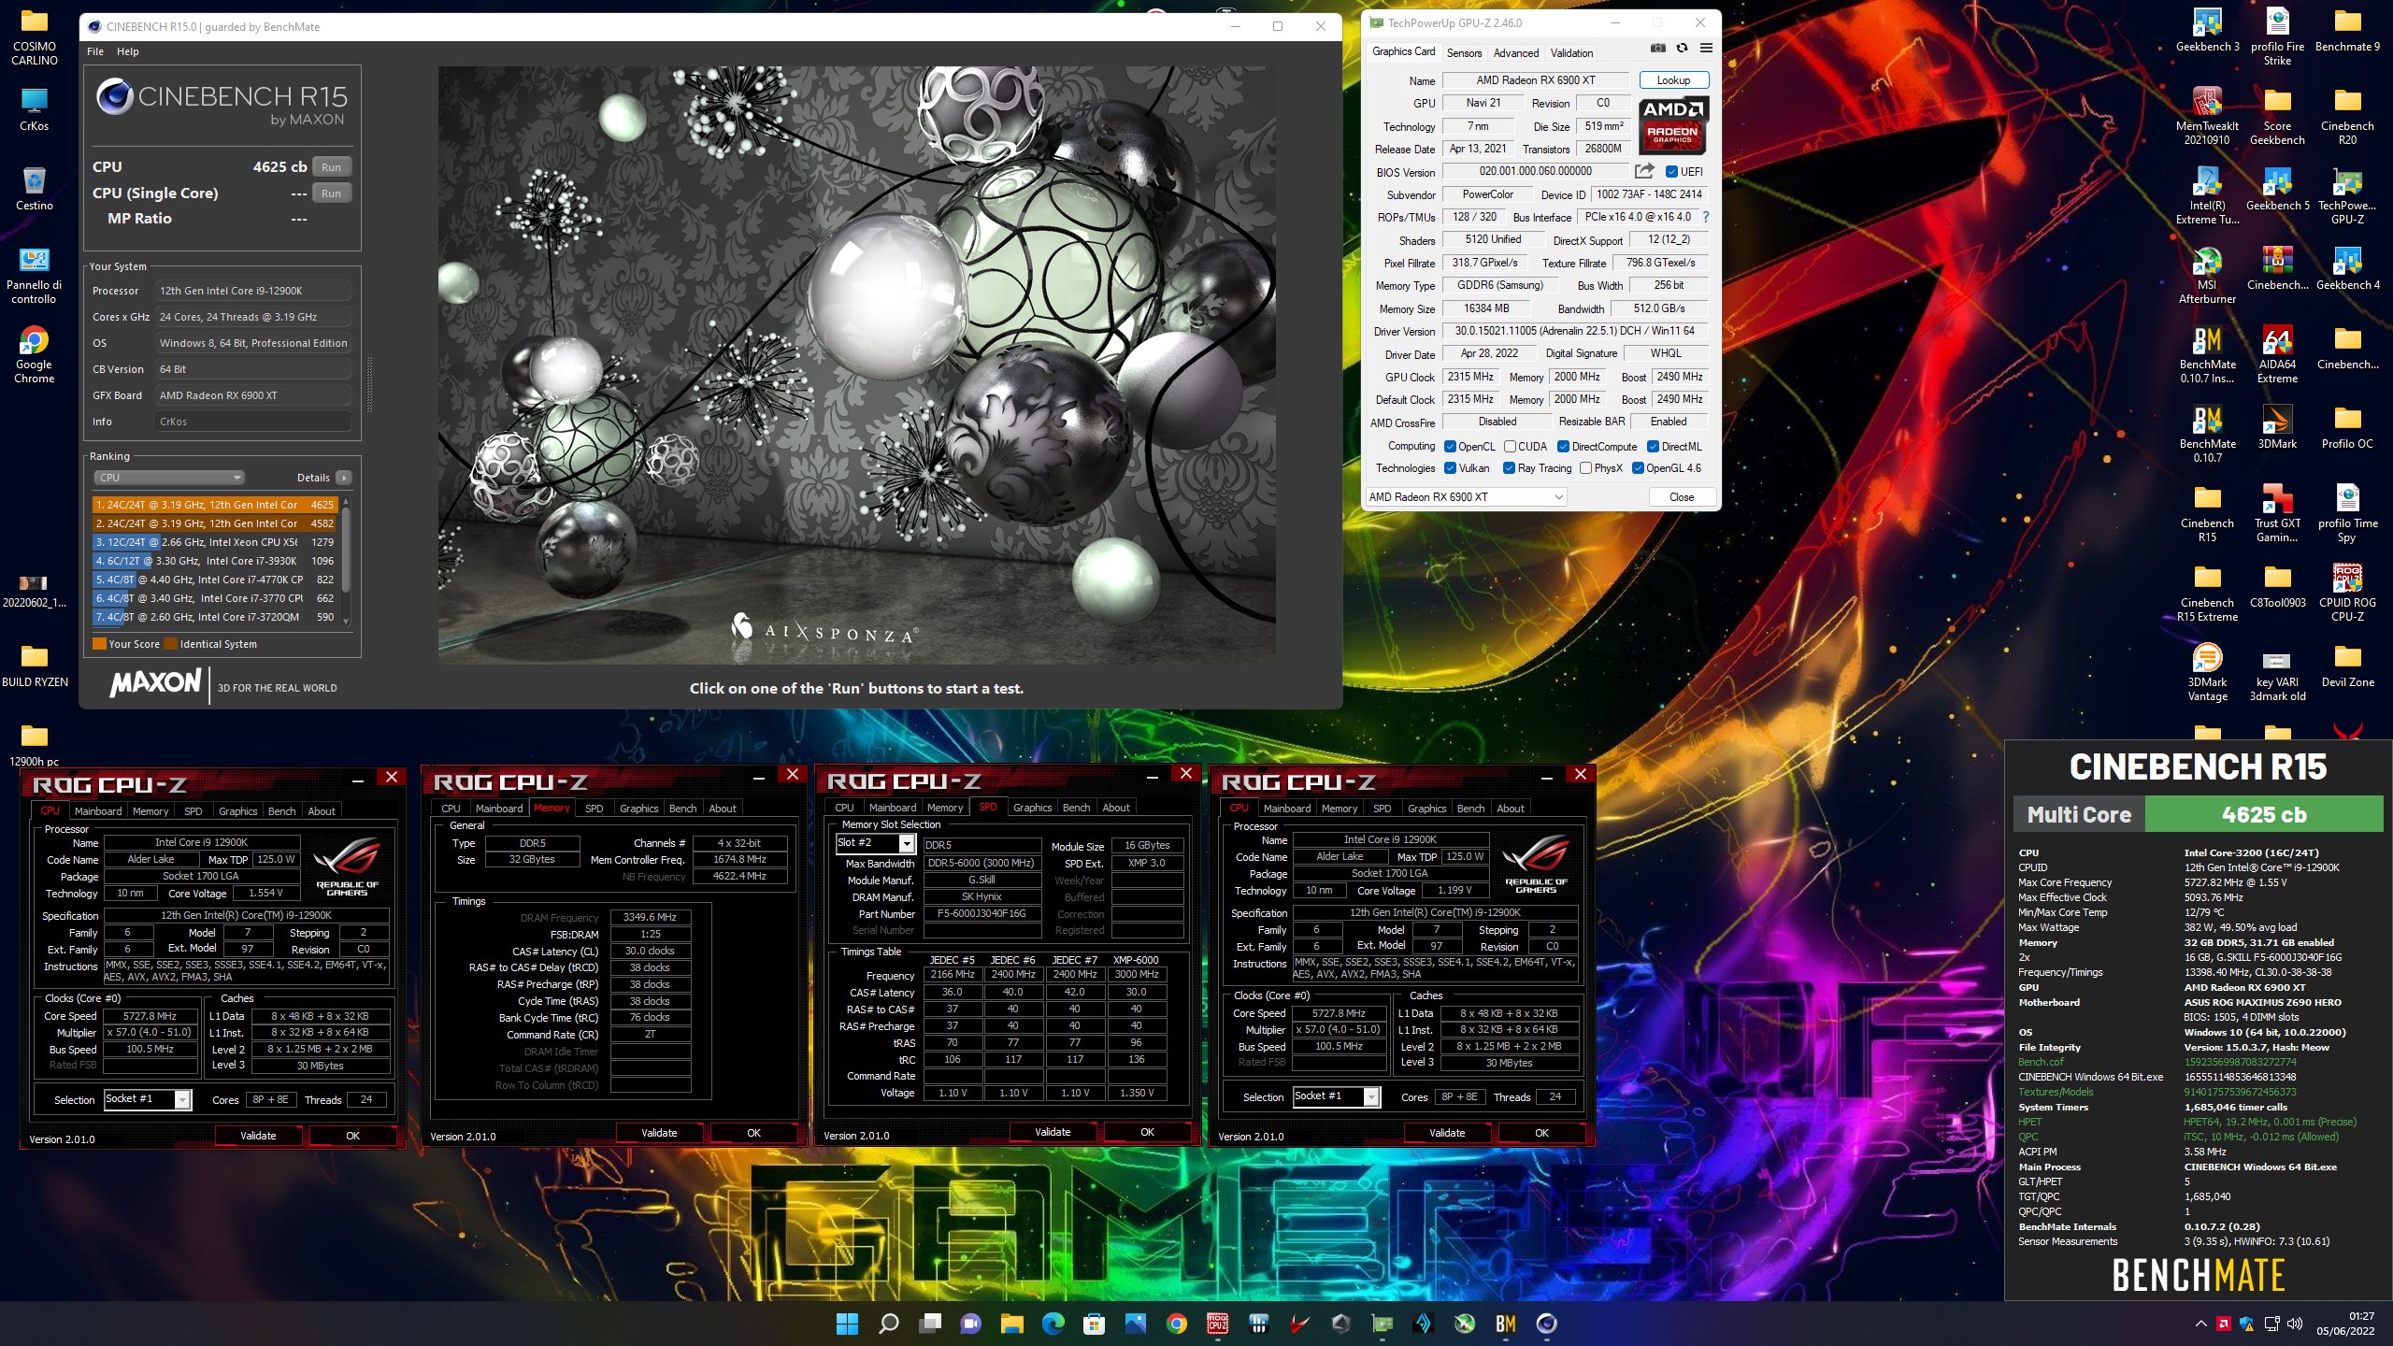This screenshot has width=2393, height=1346.
Task: Click GPU-Z Lookup button
Action: 1673,80
